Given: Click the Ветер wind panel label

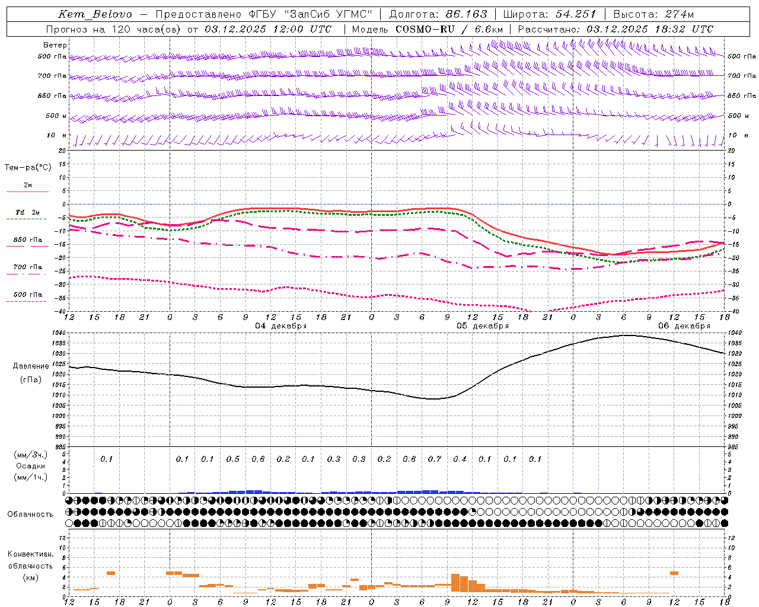Looking at the screenshot, I should [x=55, y=45].
